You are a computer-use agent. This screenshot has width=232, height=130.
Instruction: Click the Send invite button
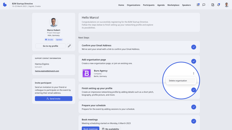click(x=54, y=99)
